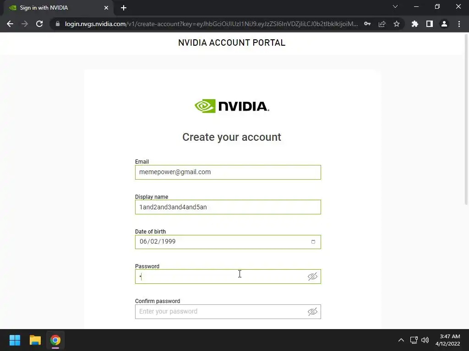Screen dimensions: 469x351
Task: Open saved passwords key icon
Action: (367, 24)
